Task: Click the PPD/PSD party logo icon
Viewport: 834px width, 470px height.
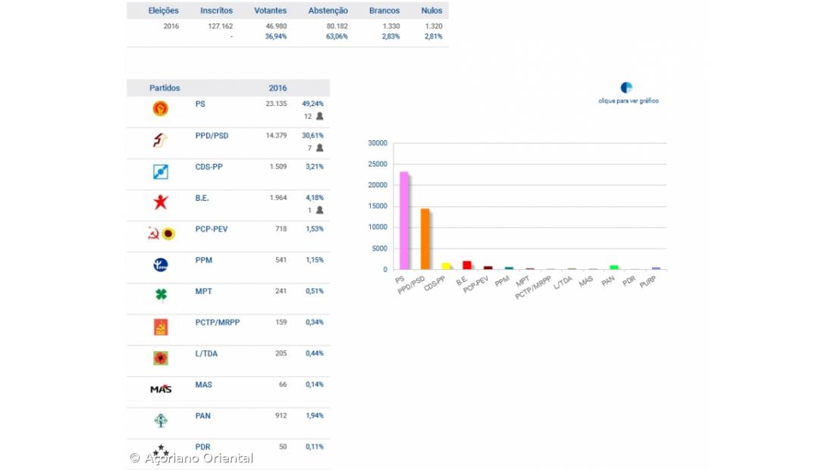Action: (x=160, y=140)
